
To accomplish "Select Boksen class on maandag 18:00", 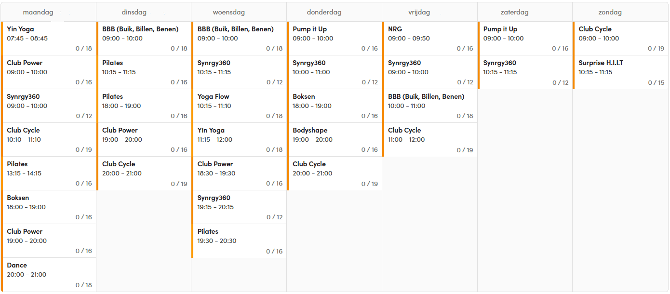I will [x=49, y=207].
